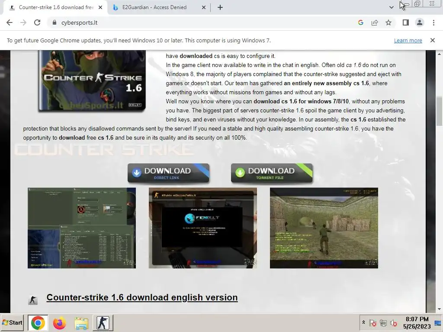Viewport: 443px width, 332px height.
Task: Open the game menu screenshot thumbnail
Action: coord(82,228)
